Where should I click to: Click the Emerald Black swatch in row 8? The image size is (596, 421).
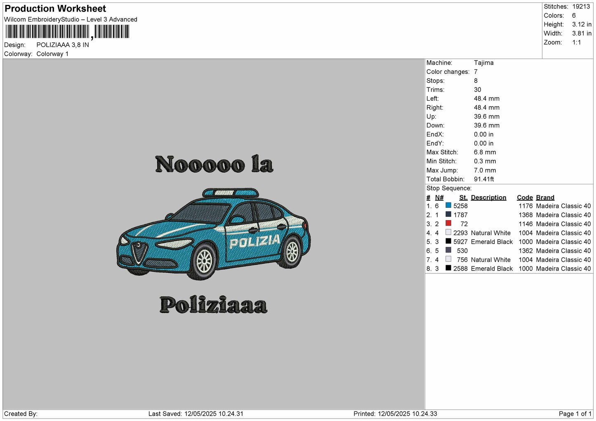click(x=448, y=268)
